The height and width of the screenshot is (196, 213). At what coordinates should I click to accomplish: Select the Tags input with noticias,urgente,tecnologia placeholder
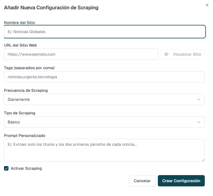tap(104, 77)
